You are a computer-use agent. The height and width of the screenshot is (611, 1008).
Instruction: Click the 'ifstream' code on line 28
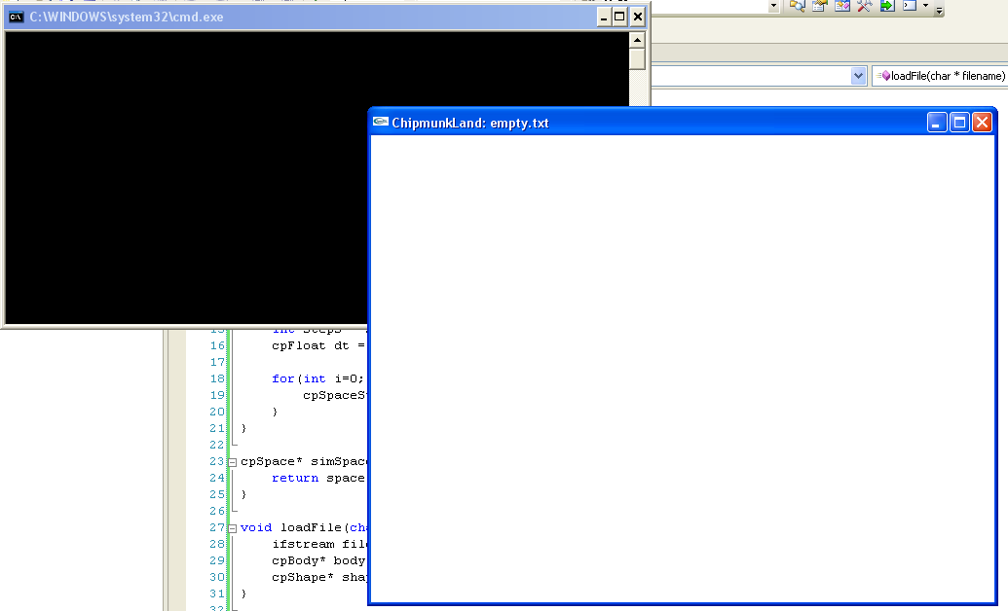(303, 544)
